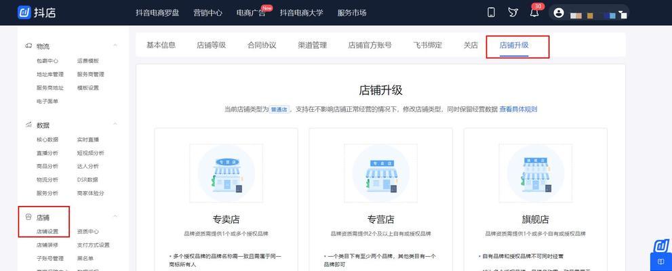The width and height of the screenshot is (672, 271).
Task: Open the account dropdown arrow in header
Action: pyautogui.click(x=623, y=14)
